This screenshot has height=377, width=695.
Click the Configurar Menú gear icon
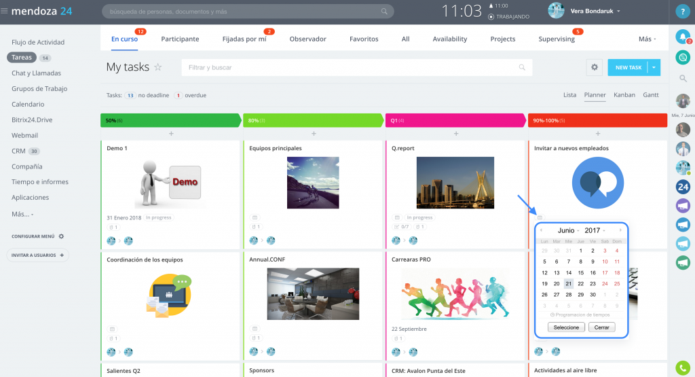(62, 236)
